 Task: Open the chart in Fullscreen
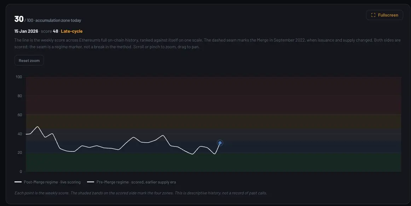tap(384, 15)
